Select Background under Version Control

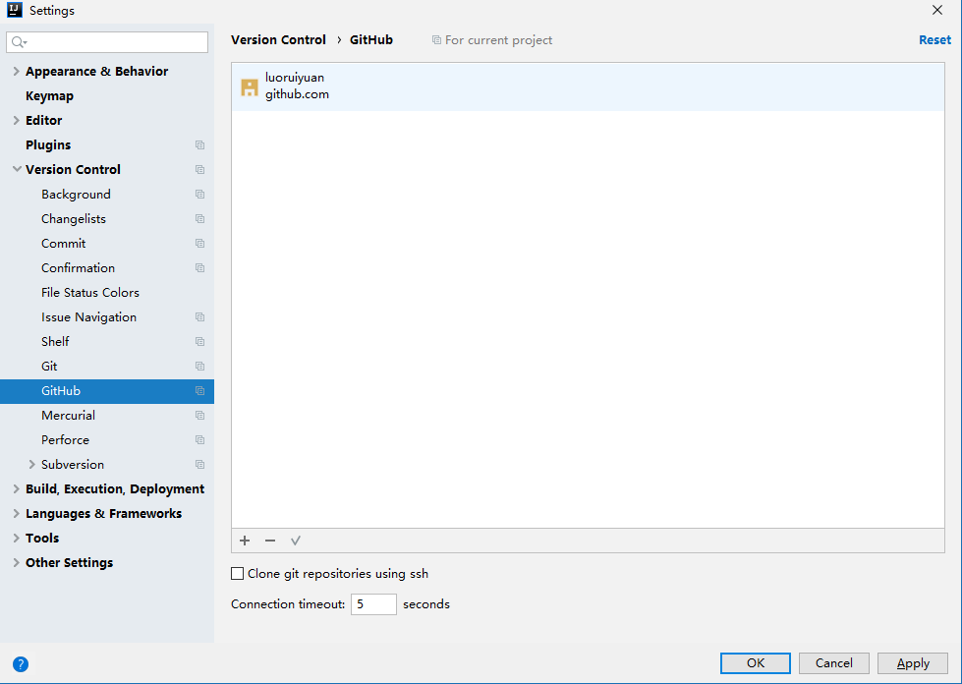click(76, 195)
